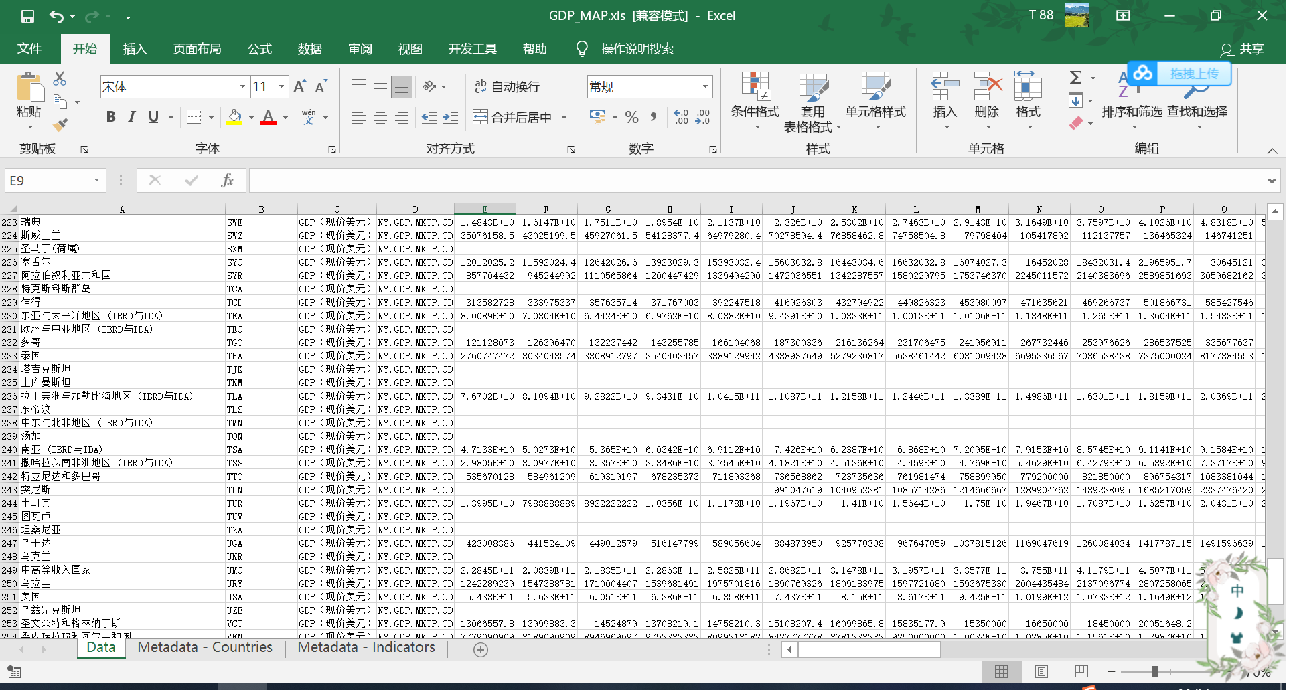
Task: Toggle Italic formatting
Action: [132, 117]
